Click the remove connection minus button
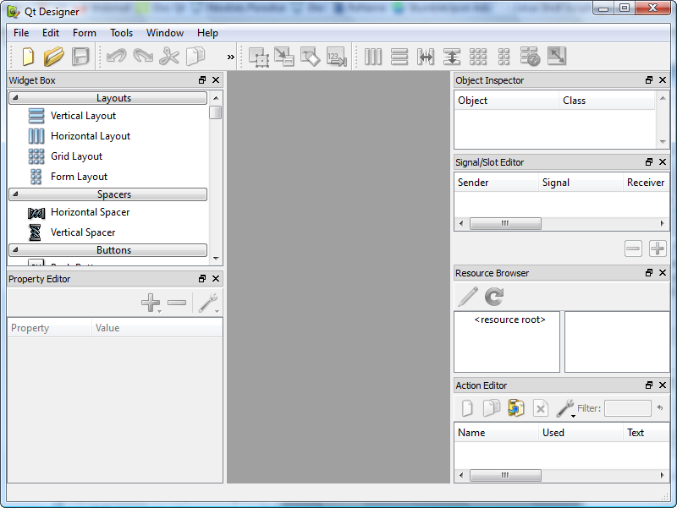Image resolution: width=677 pixels, height=508 pixels. (633, 249)
